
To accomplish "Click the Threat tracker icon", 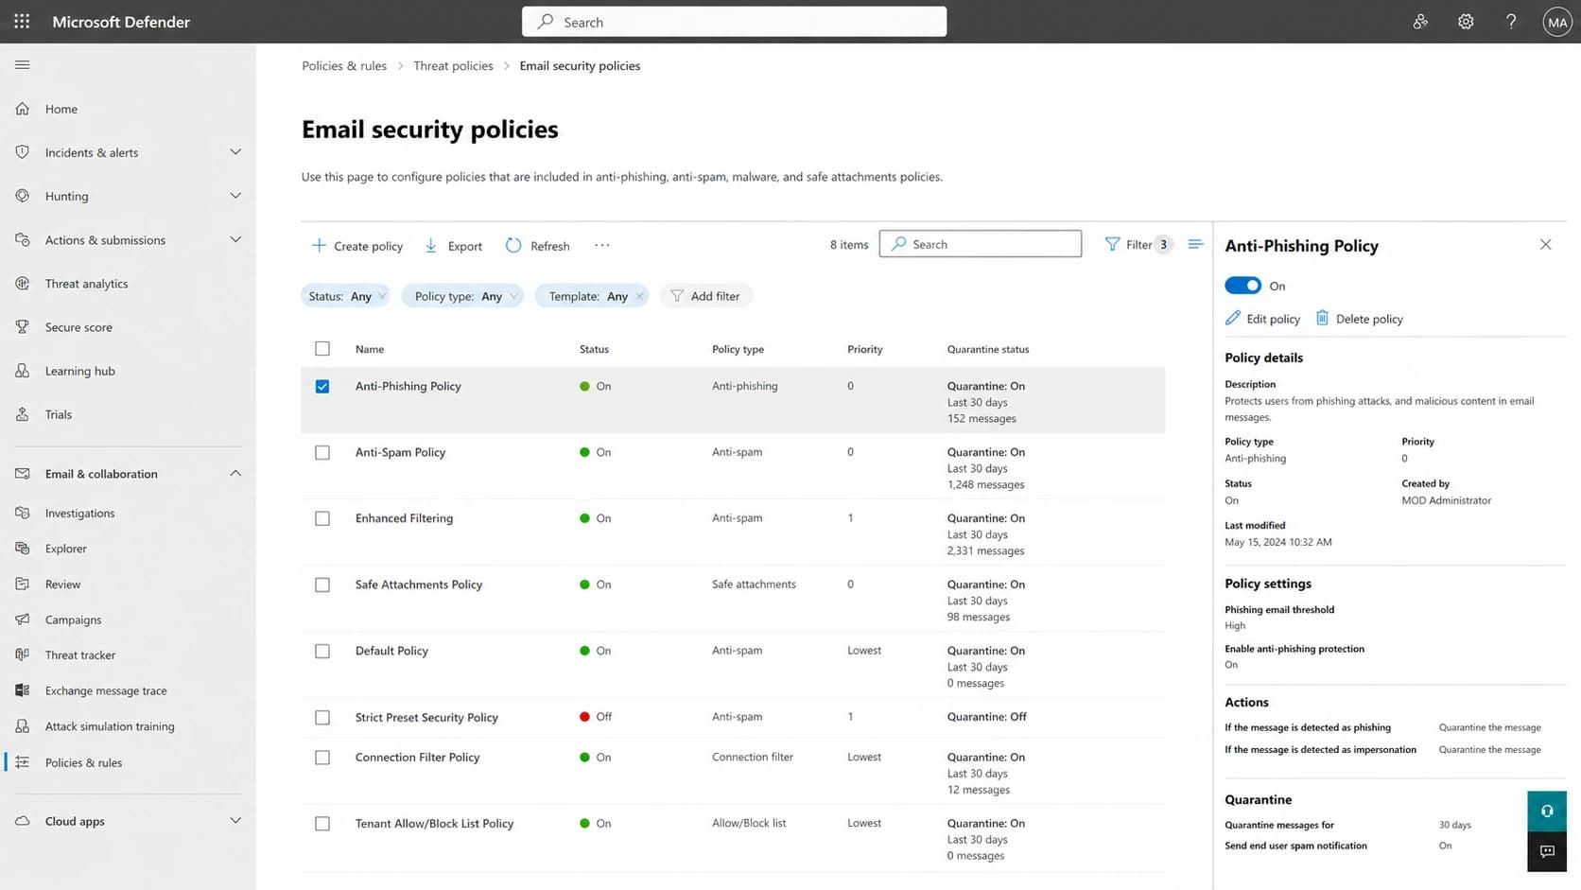I will click(23, 654).
